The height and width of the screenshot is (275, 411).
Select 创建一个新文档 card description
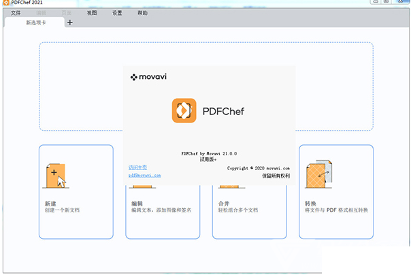[62, 210]
